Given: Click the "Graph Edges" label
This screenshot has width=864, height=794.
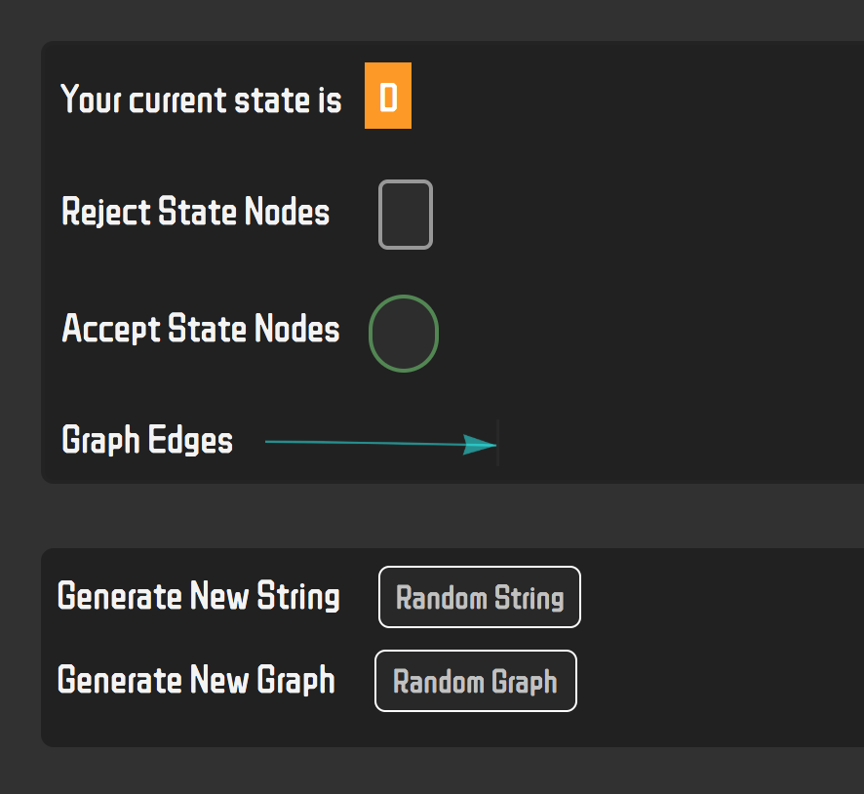Looking at the screenshot, I should pyautogui.click(x=147, y=440).
